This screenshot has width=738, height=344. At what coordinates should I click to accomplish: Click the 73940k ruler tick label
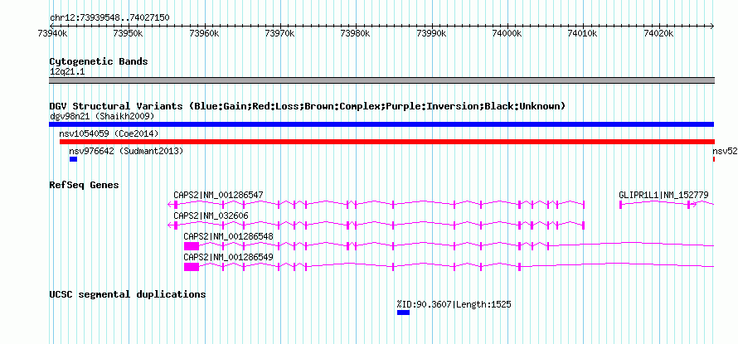pyautogui.click(x=53, y=33)
